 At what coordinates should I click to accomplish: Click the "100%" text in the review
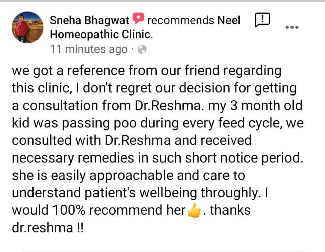[69, 210]
